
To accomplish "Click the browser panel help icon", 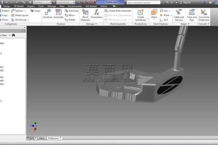I will tap(24, 31).
